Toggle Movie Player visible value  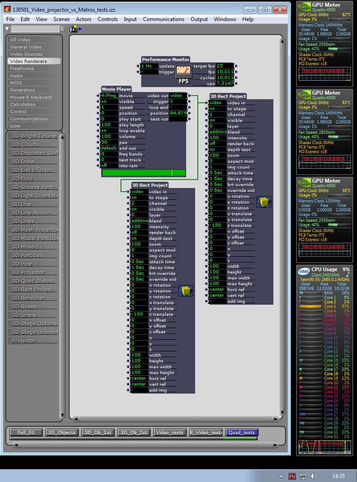pos(109,101)
